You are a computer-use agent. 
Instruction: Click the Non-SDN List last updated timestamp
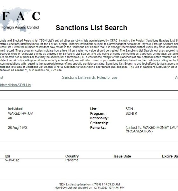(x=89, y=187)
